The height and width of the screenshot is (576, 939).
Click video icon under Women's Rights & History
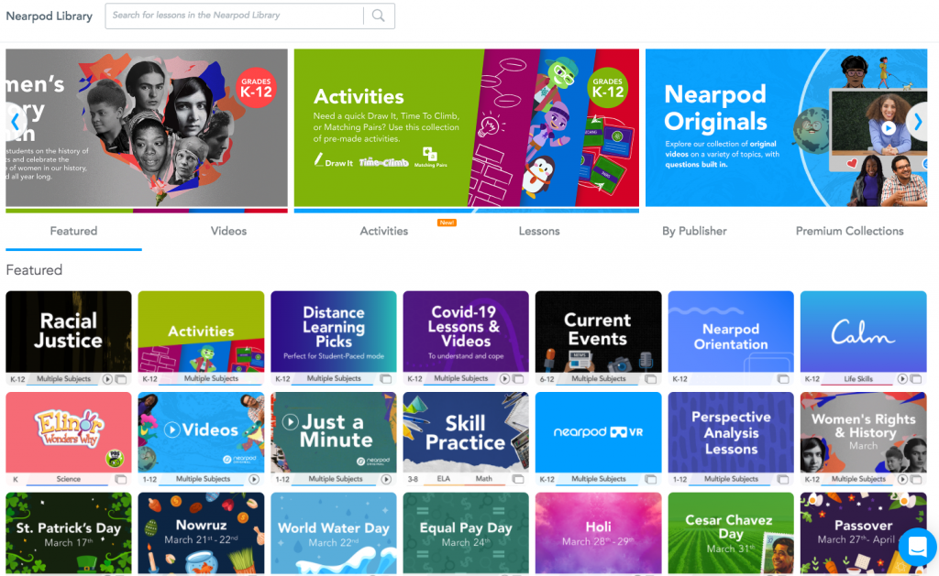[x=902, y=480]
